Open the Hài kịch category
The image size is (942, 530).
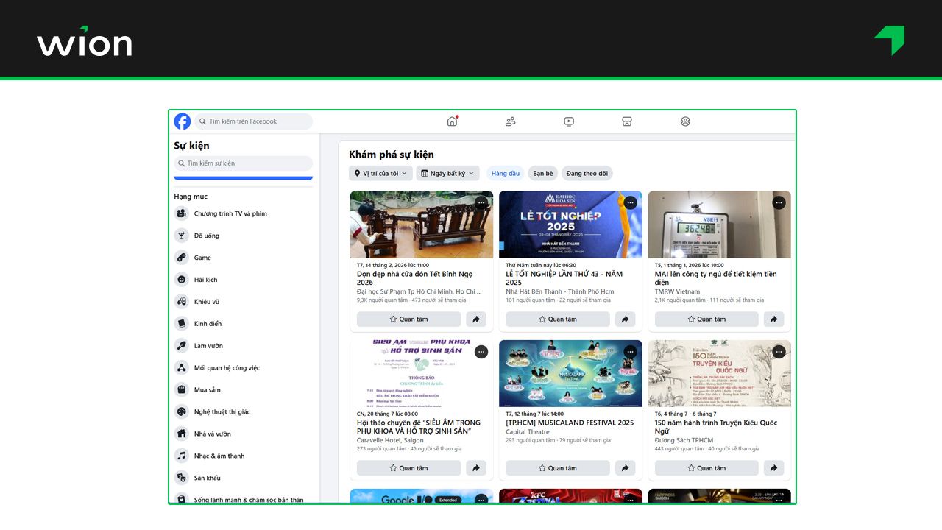pyautogui.click(x=205, y=280)
